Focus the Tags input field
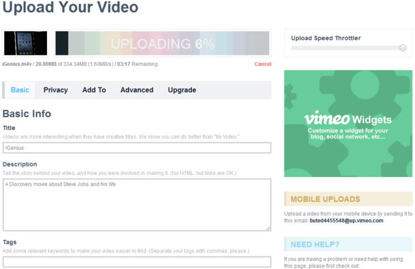The width and height of the screenshot is (415, 269). 137,262
